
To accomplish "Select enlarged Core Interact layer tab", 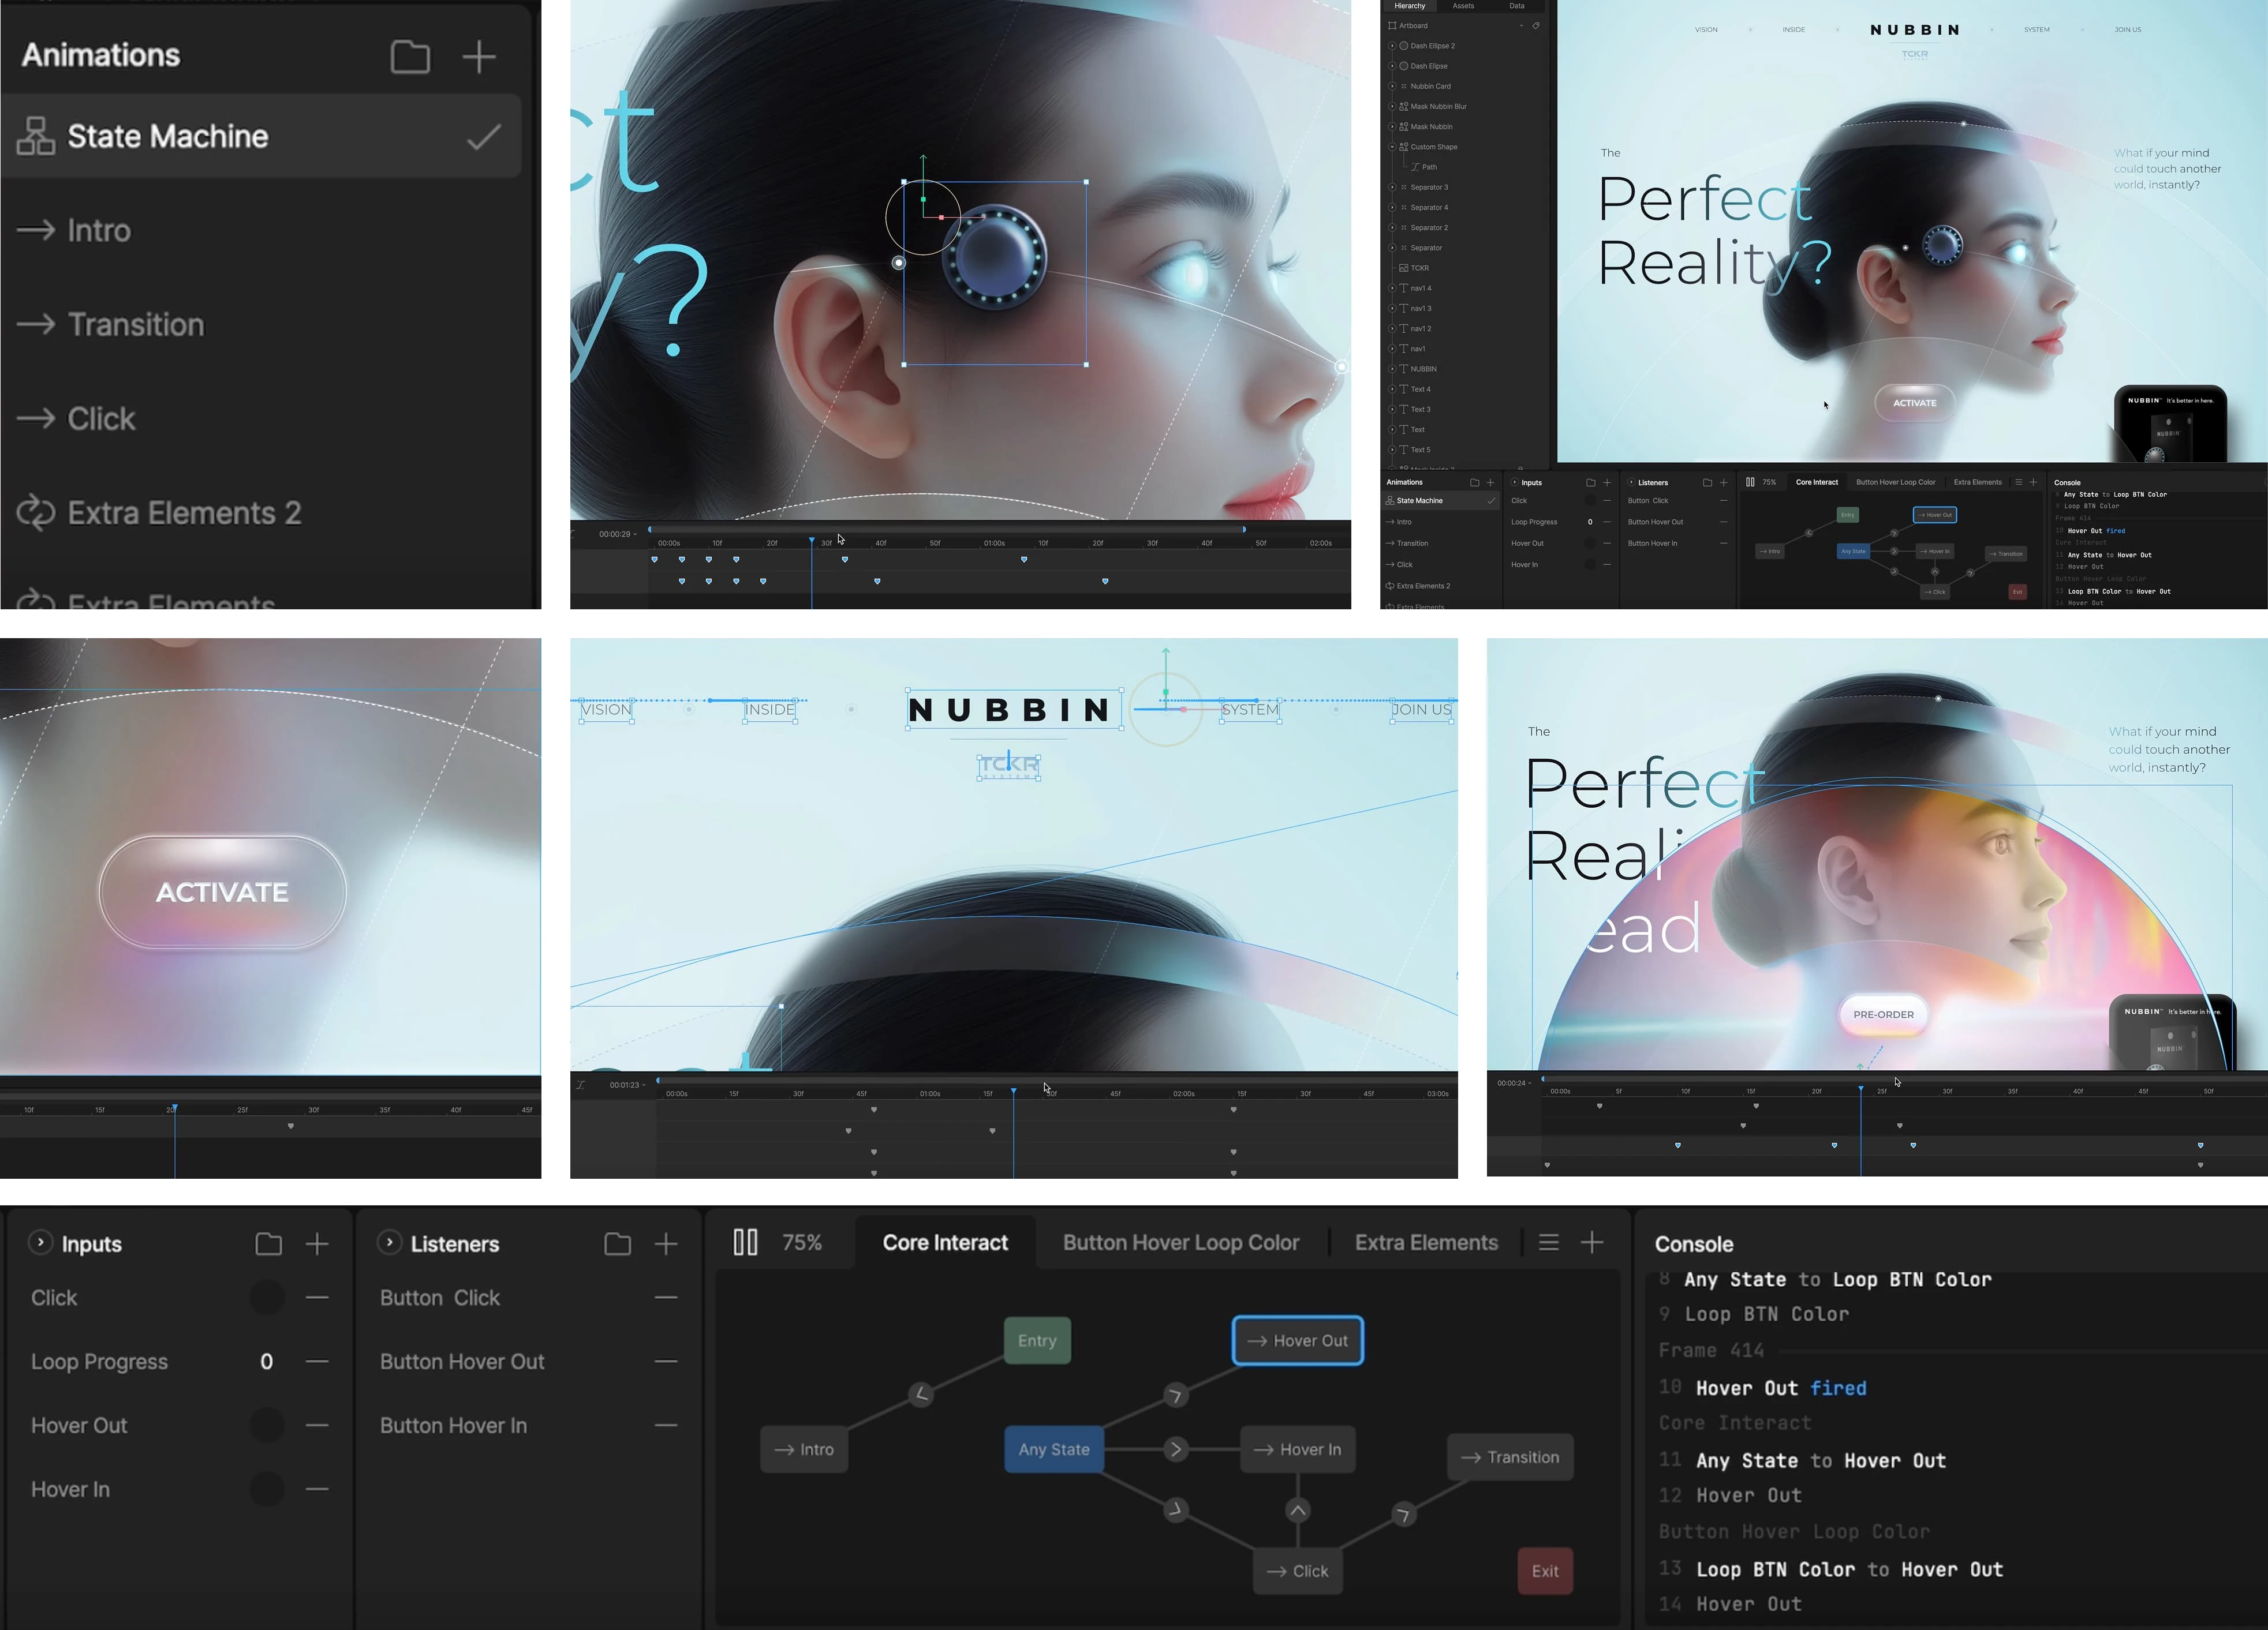I will [945, 1242].
